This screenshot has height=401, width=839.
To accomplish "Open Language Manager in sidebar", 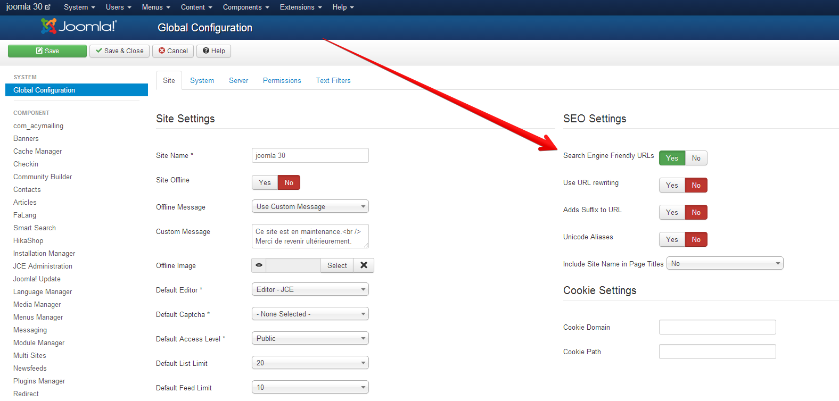I will (43, 291).
